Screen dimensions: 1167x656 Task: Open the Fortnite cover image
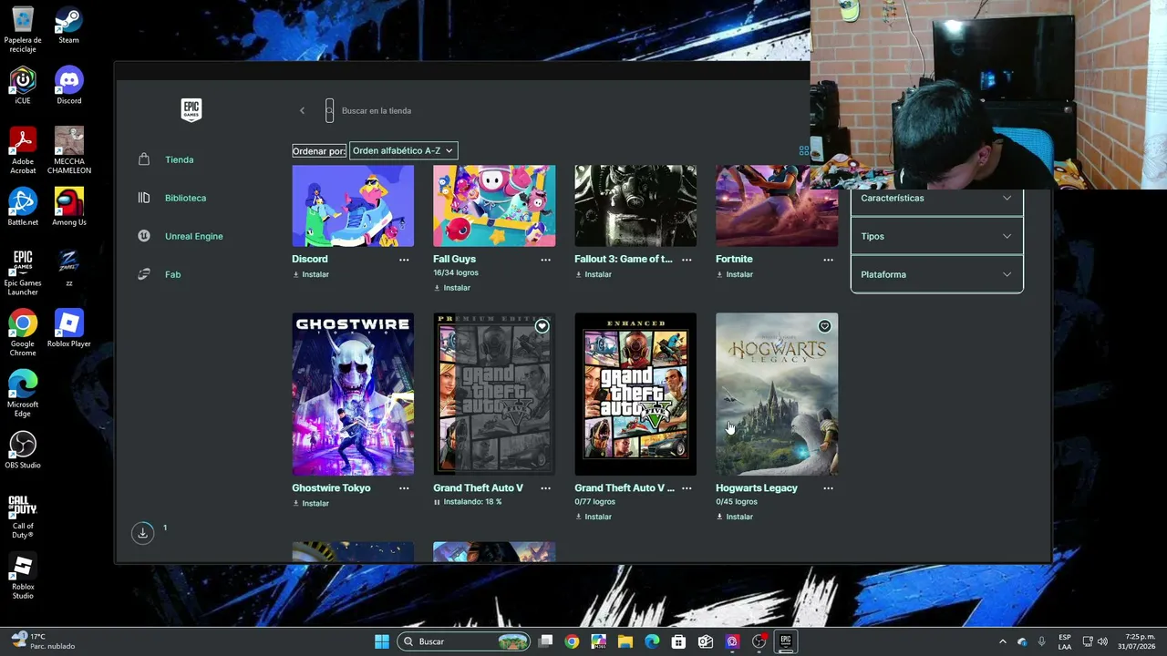click(x=777, y=206)
